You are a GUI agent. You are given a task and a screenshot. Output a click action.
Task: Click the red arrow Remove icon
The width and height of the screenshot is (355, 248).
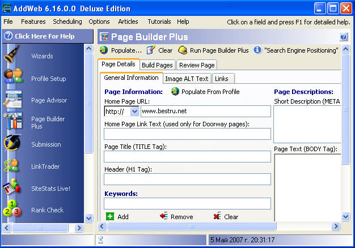coord(164,216)
